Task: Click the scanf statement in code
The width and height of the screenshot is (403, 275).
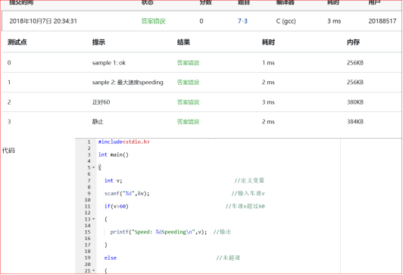Action: coord(127,193)
